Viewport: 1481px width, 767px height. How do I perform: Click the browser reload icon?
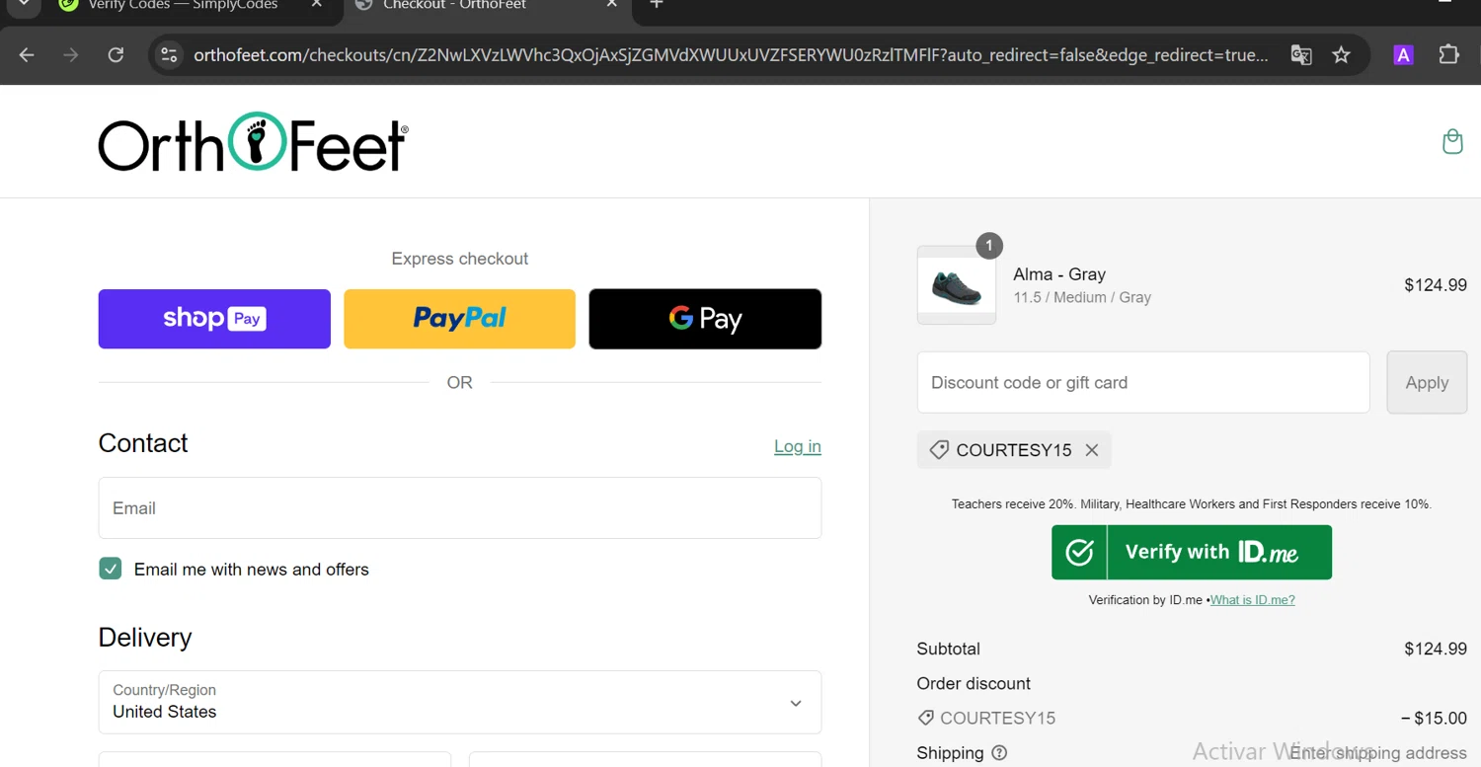116,55
